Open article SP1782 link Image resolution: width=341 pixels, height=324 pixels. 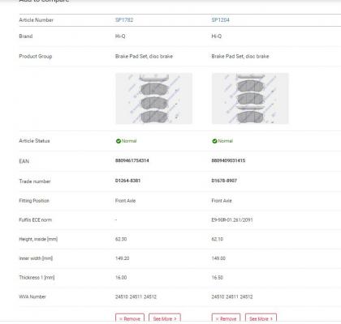tap(124, 20)
